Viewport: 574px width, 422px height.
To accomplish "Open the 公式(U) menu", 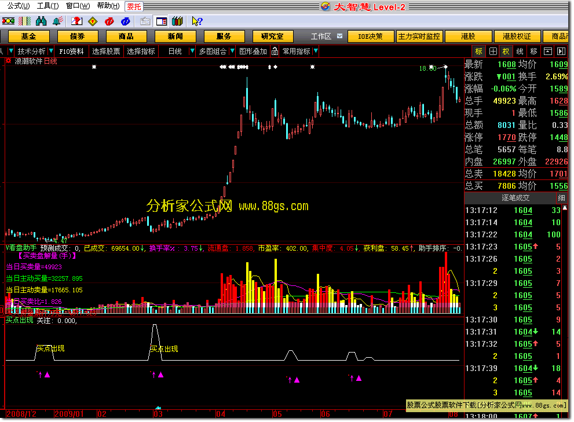I will pyautogui.click(x=19, y=6).
